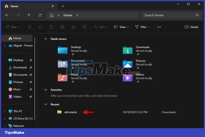The height and width of the screenshot is (137, 205).
Task: Click the Favorites heading
Action: [x=56, y=90]
